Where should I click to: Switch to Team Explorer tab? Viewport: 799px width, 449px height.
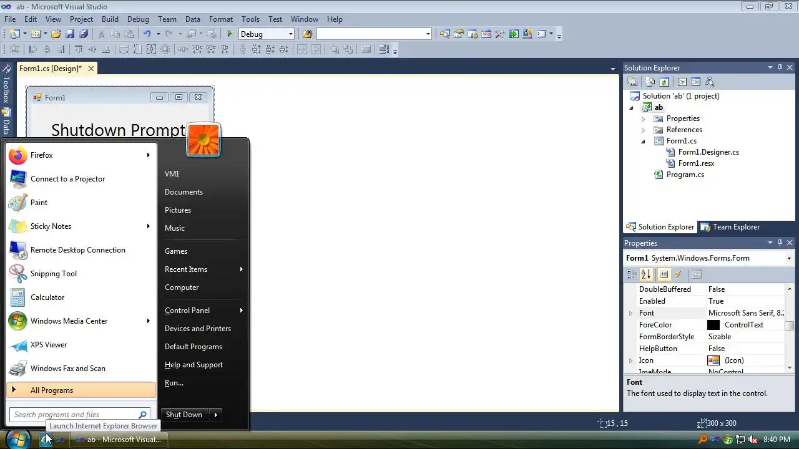coord(730,227)
